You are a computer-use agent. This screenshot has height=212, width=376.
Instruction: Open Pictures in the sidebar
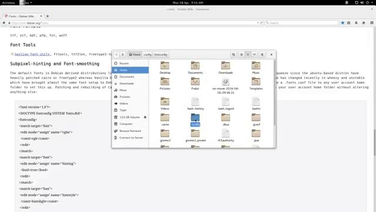130,97
